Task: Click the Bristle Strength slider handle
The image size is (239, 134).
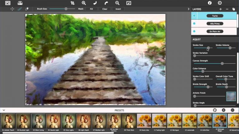Action: click(208, 87)
